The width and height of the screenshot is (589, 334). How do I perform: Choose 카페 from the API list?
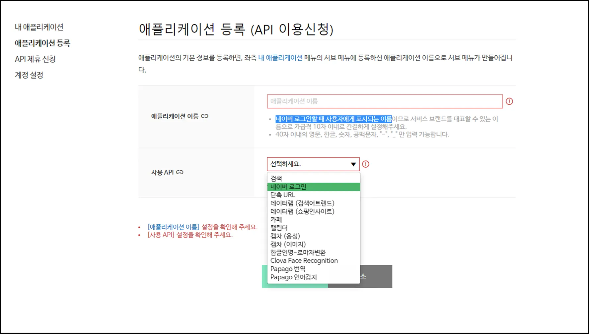click(314, 220)
